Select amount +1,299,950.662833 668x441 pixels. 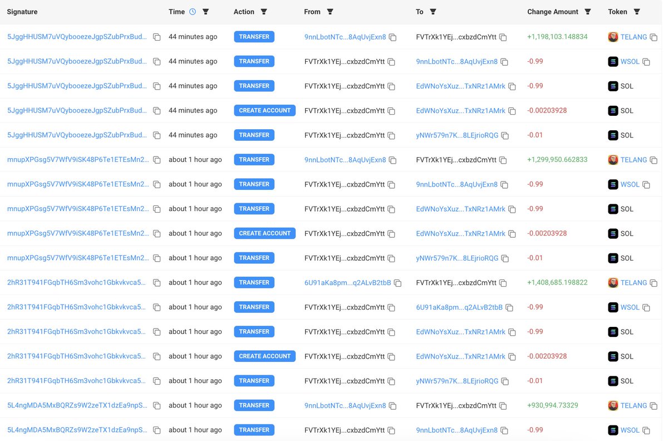point(557,160)
